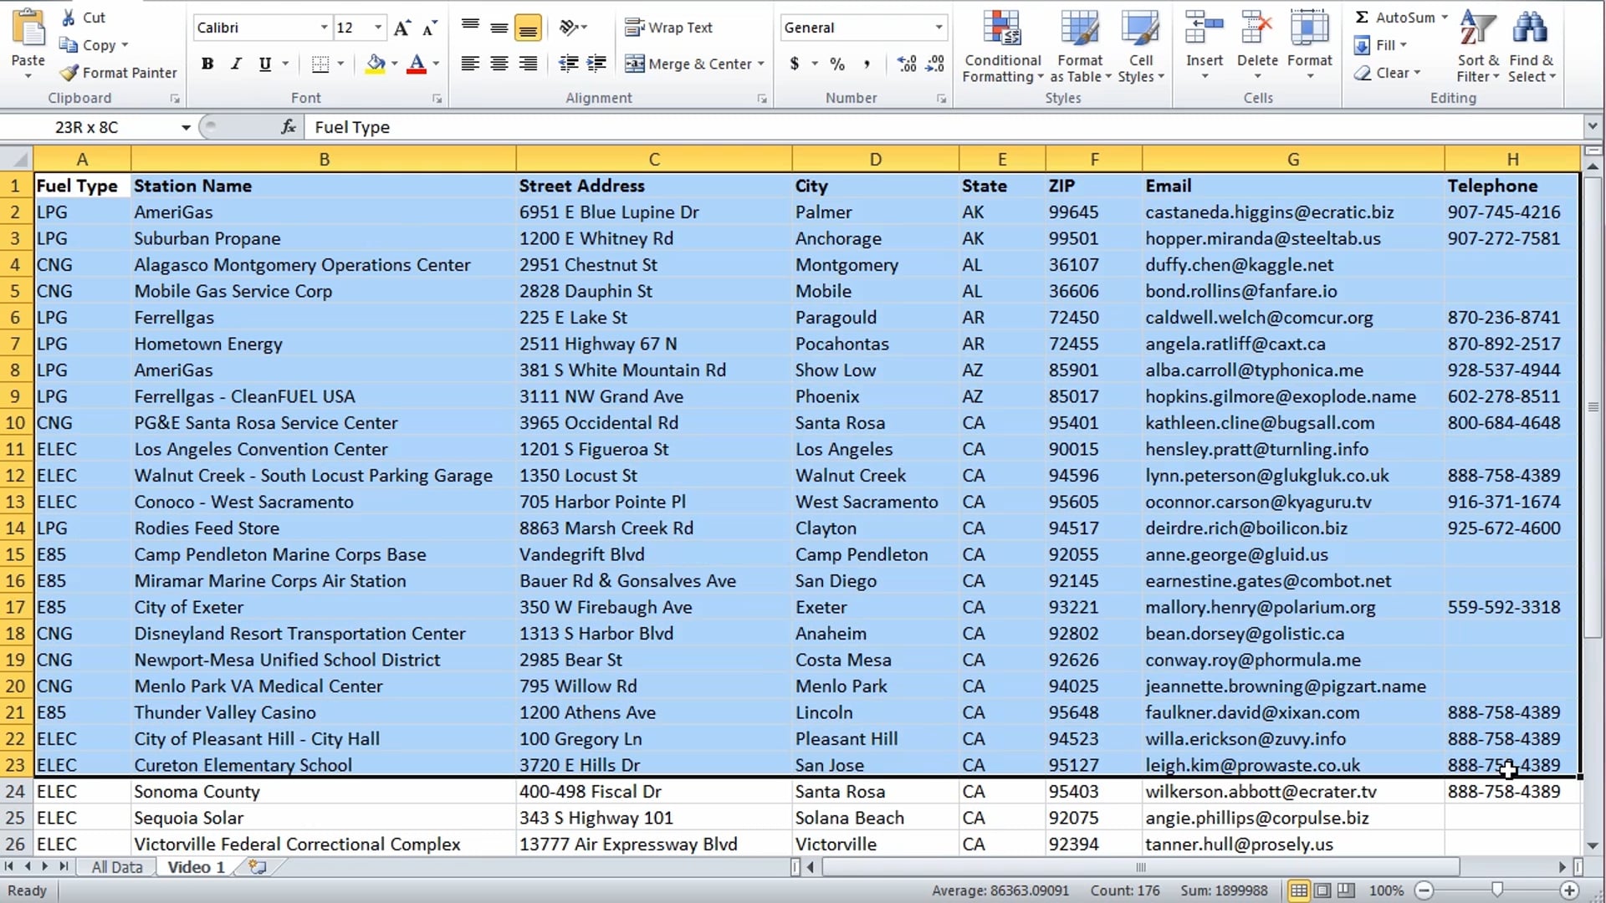Select row 12 header

pyautogui.click(x=16, y=476)
